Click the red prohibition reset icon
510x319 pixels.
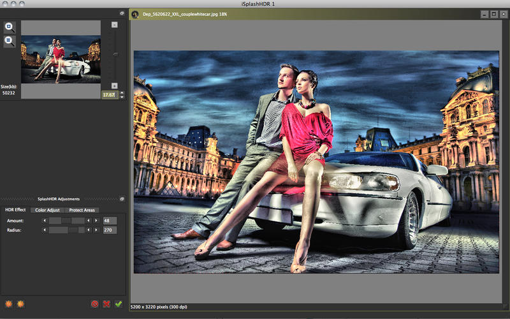tap(94, 304)
